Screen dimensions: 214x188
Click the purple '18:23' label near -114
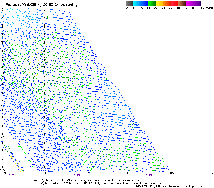point(76,176)
